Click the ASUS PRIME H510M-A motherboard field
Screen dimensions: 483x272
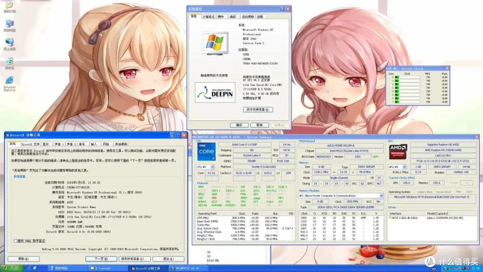(x=340, y=145)
